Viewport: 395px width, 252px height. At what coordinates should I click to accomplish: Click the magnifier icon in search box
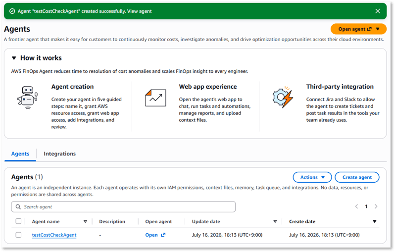[x=18, y=206]
